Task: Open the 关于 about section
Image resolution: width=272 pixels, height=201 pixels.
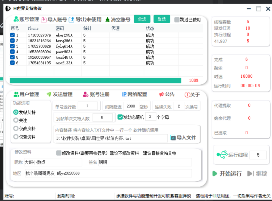Action: coord(192,94)
